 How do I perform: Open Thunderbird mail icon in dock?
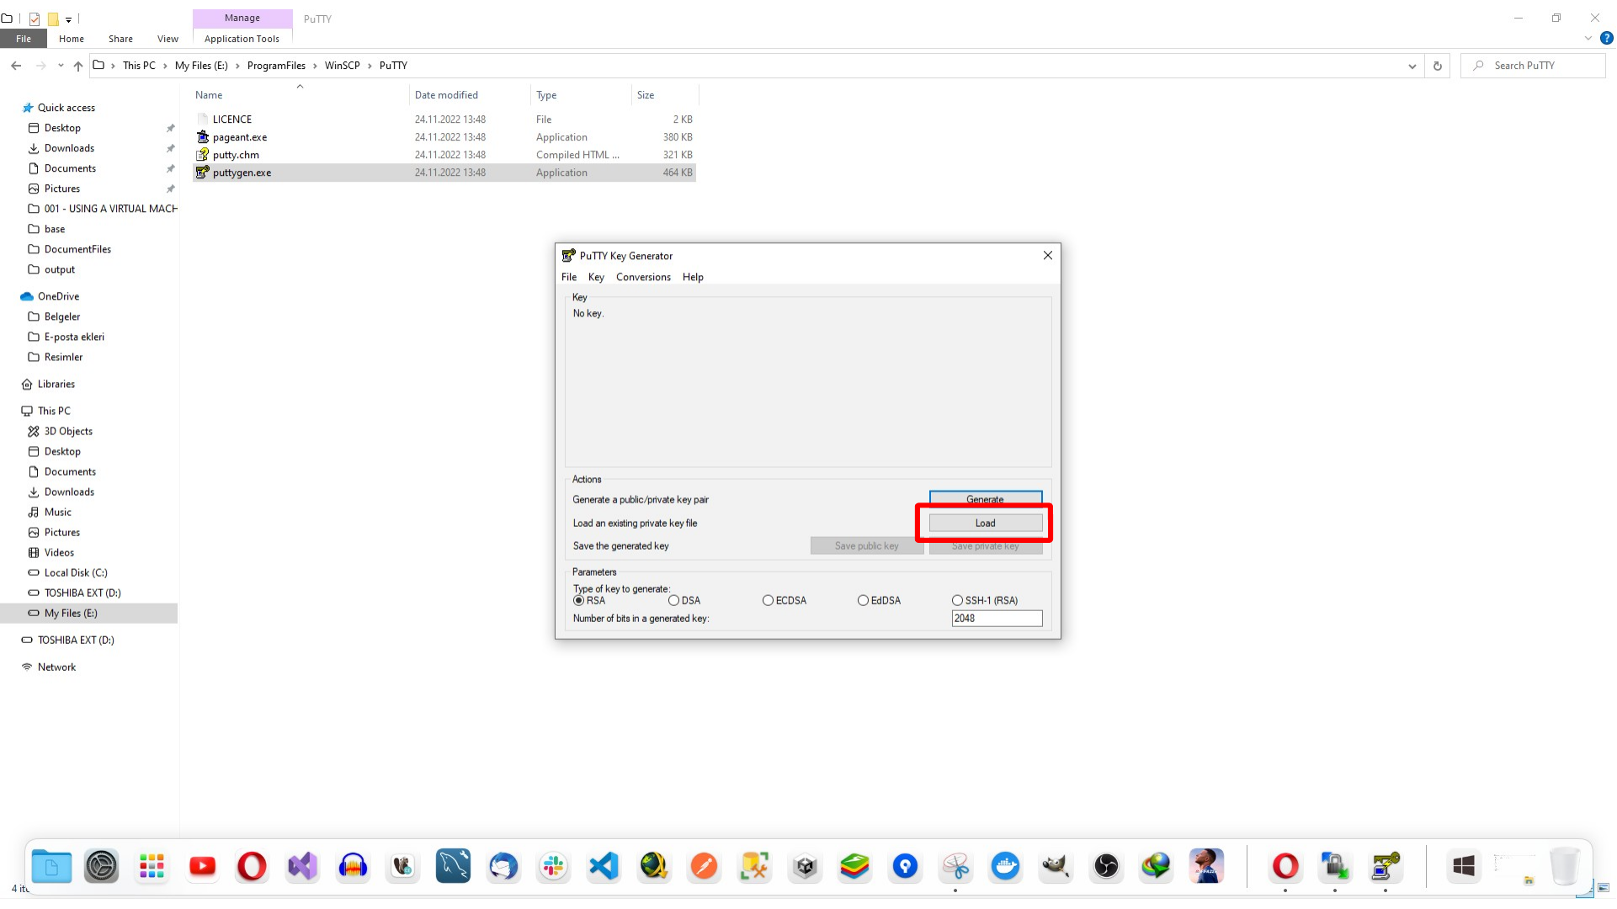(x=503, y=866)
